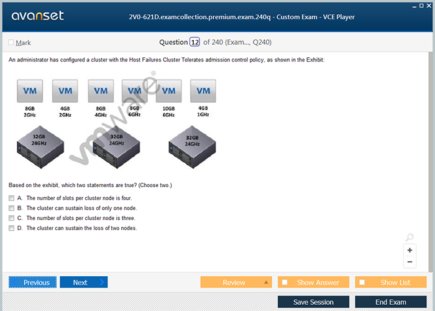The image size is (435, 311).
Task: Click the question number field showing 12
Action: [195, 42]
